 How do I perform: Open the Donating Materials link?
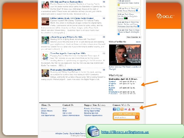point(91,113)
